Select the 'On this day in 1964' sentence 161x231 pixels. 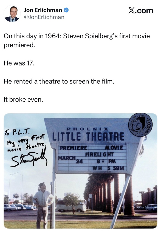point(77,40)
